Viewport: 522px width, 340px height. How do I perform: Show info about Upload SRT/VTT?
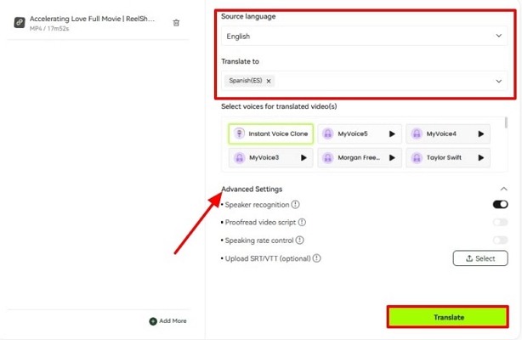click(x=316, y=258)
